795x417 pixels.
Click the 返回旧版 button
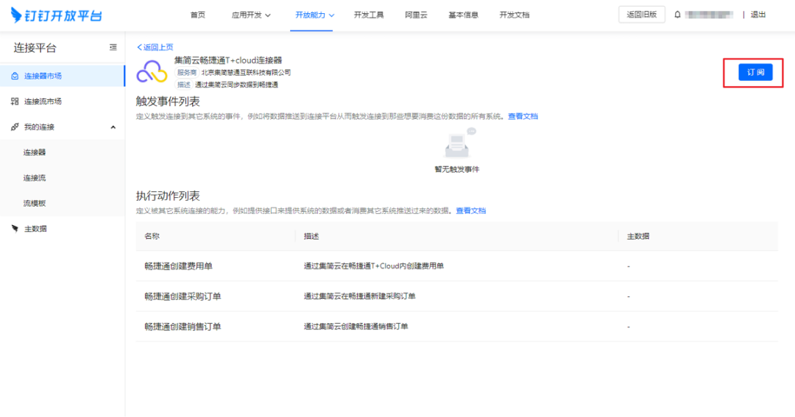click(x=641, y=15)
